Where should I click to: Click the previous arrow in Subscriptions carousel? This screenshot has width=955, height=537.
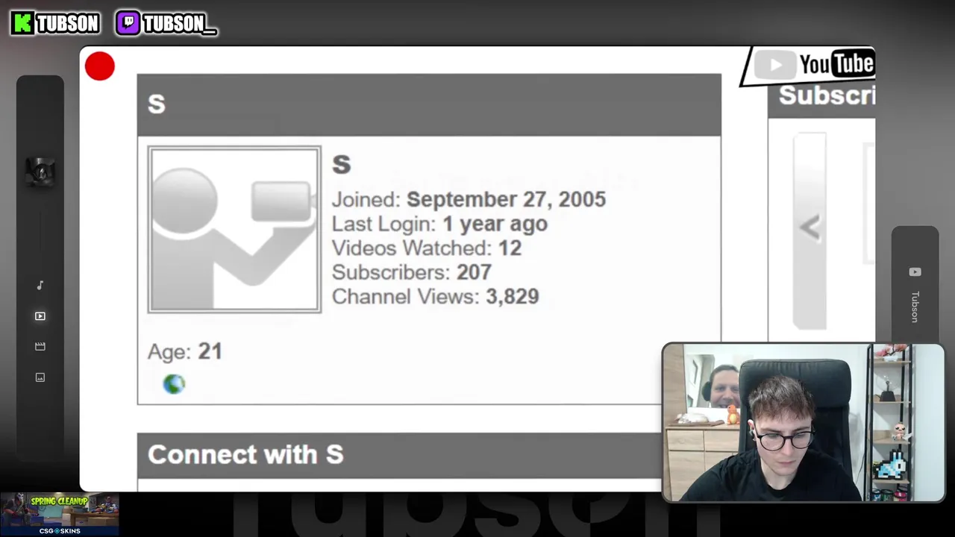click(x=810, y=228)
